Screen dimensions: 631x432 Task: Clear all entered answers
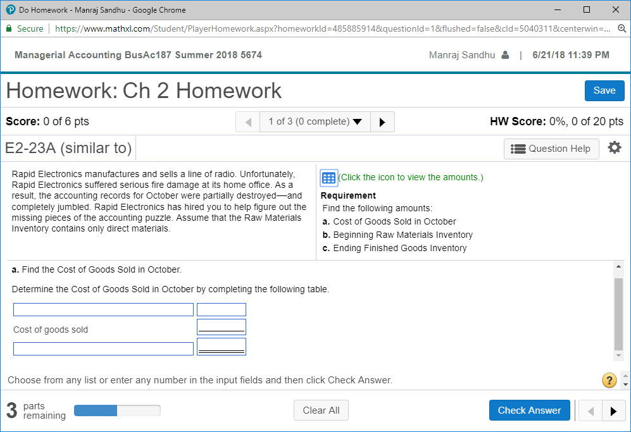coord(321,410)
